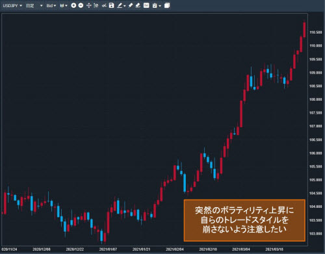This screenshot has height=254, width=325.
Task: Click the 107.000 price axis label
Action: 316,126
